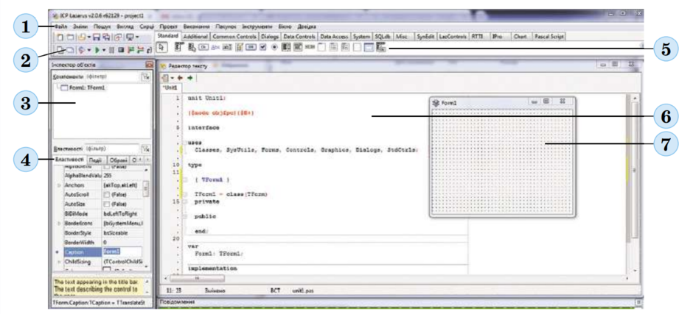Image resolution: width=693 pixels, height=314 pixels.
Task: Pick the TLabel component in the palette
Action: [215, 47]
